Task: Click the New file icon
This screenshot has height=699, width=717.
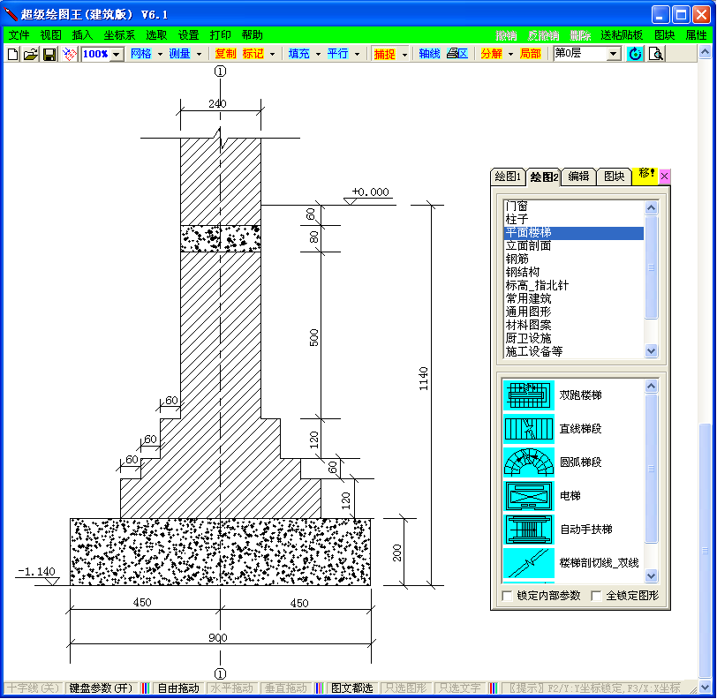Action: tap(12, 54)
